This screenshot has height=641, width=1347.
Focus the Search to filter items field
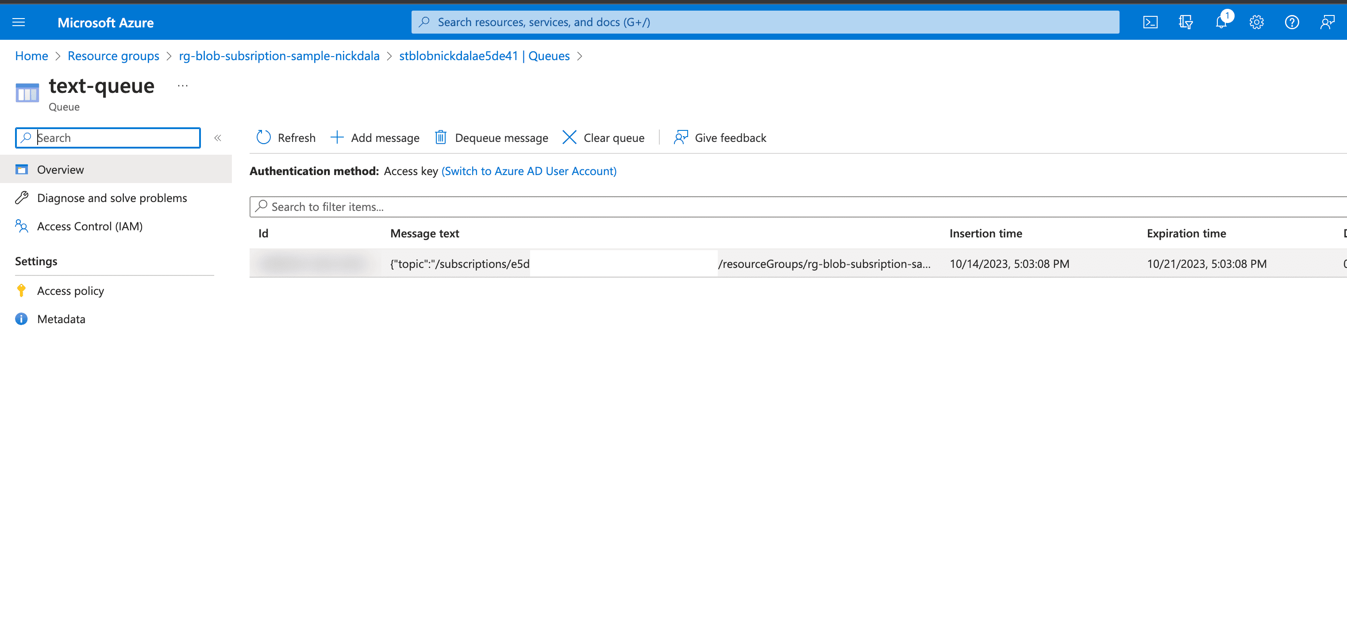[x=798, y=207]
